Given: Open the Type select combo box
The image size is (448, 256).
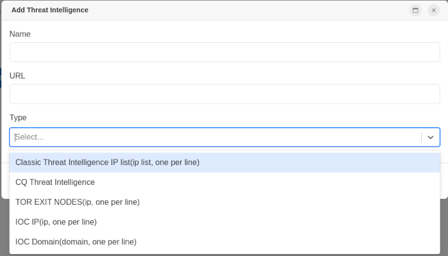Looking at the screenshot, I should coord(215,137).
